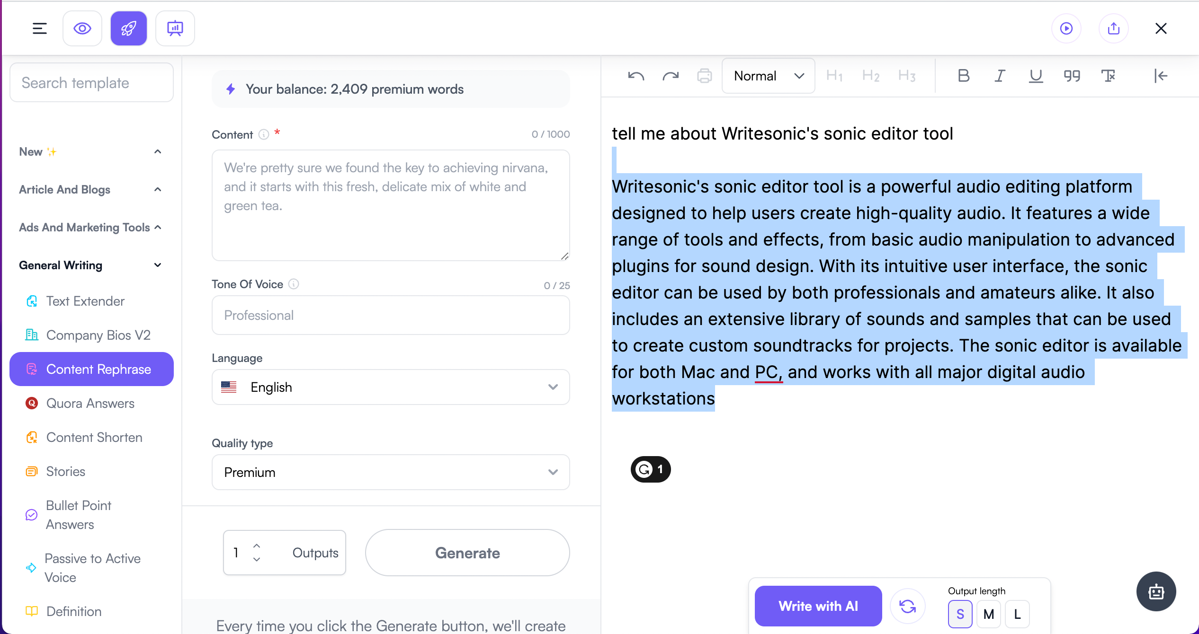Open the hamburger menu icon
Image resolution: width=1199 pixels, height=634 pixels.
click(x=40, y=28)
